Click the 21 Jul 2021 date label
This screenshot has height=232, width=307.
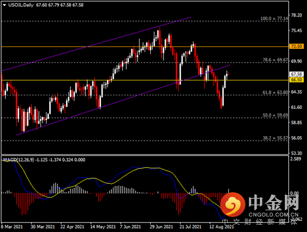click(191, 226)
